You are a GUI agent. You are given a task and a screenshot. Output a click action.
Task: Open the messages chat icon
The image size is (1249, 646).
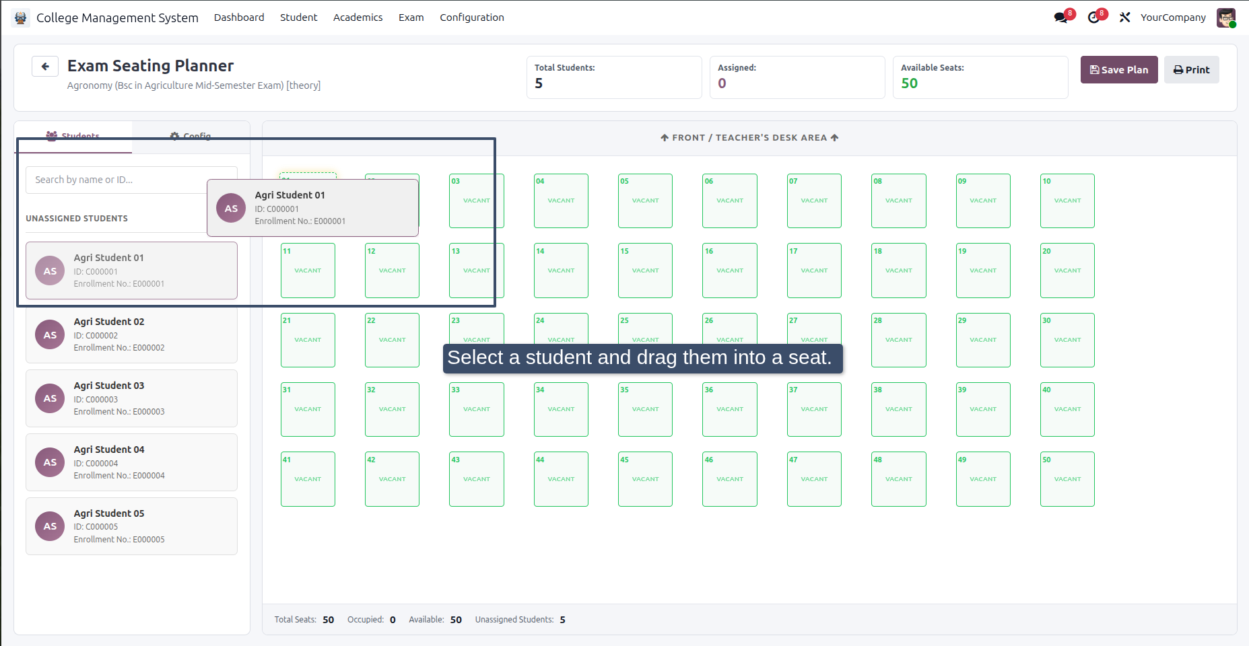[x=1061, y=17]
